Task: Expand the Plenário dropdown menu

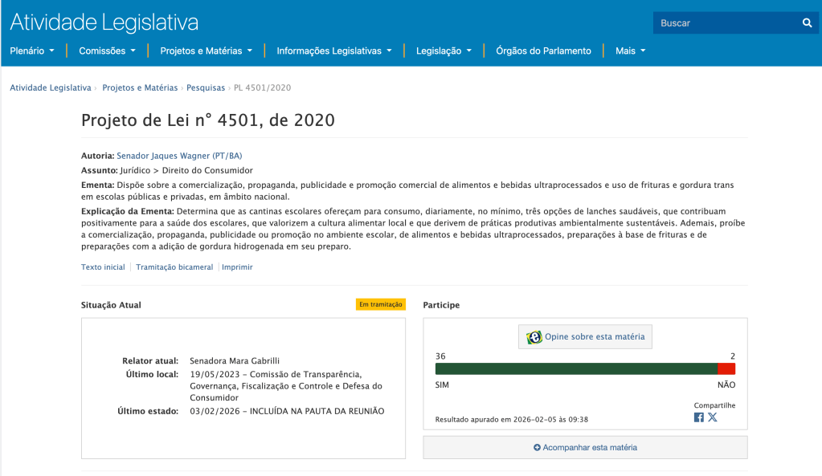Action: click(32, 51)
